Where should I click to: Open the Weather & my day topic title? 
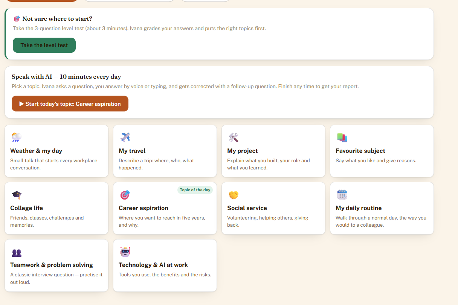(x=36, y=151)
